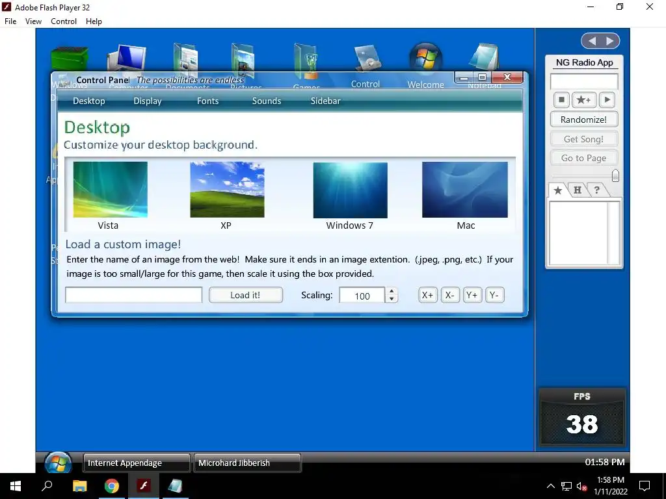Open the Control menu

pos(64,21)
